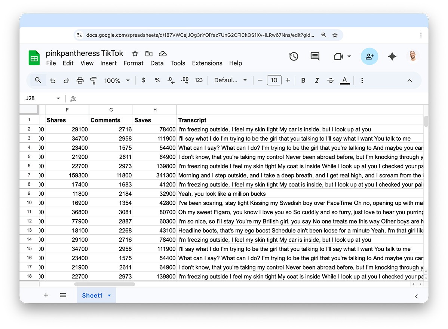The width and height of the screenshot is (448, 329).
Task: Open the text color picker
Action: point(345,81)
